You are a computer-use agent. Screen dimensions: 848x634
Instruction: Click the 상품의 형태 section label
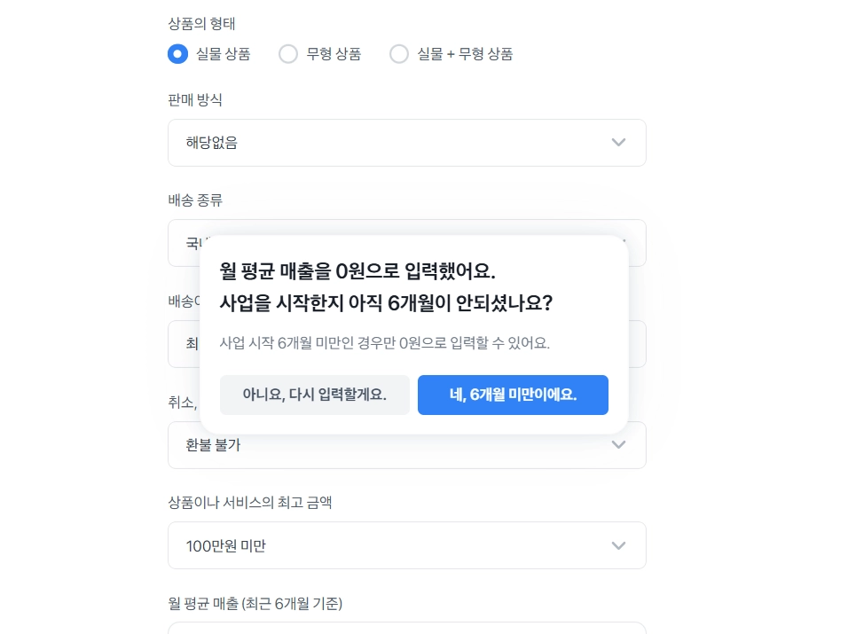click(x=201, y=24)
